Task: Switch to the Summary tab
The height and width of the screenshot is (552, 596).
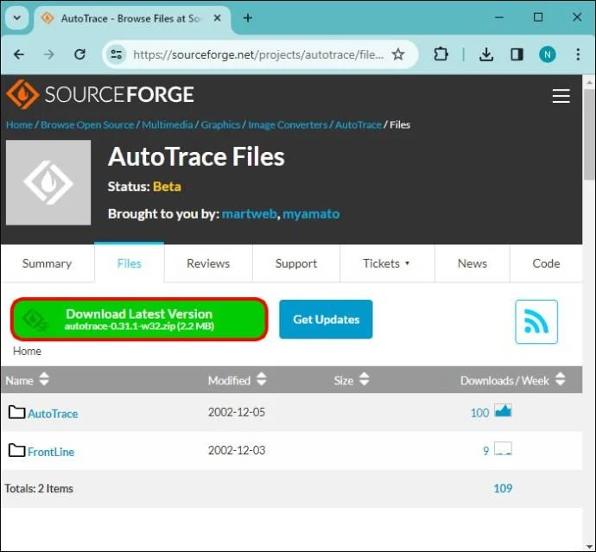Action: 48,263
